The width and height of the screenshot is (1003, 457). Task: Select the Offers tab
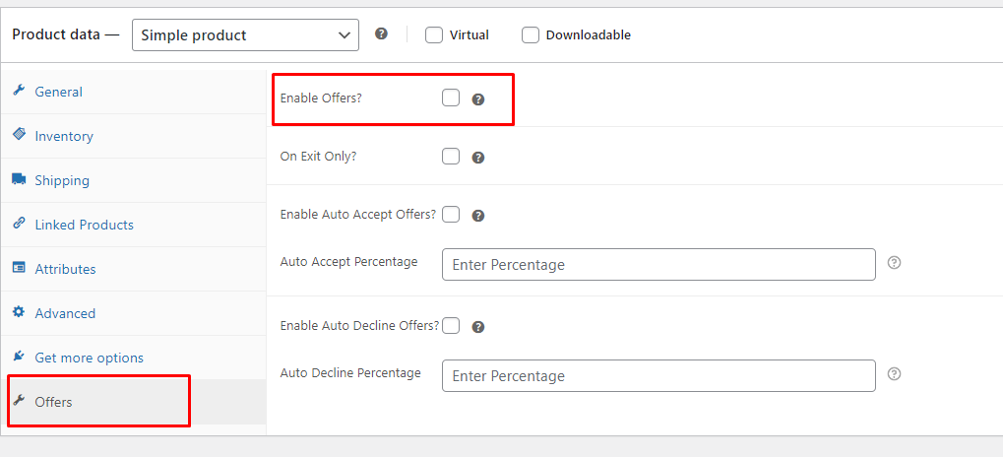(133, 401)
